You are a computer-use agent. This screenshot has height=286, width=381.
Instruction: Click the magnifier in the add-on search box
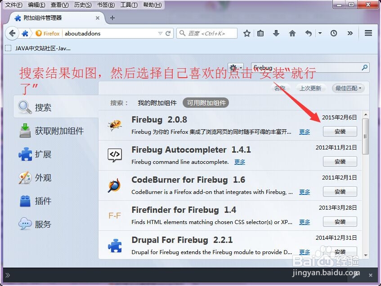point(364,67)
